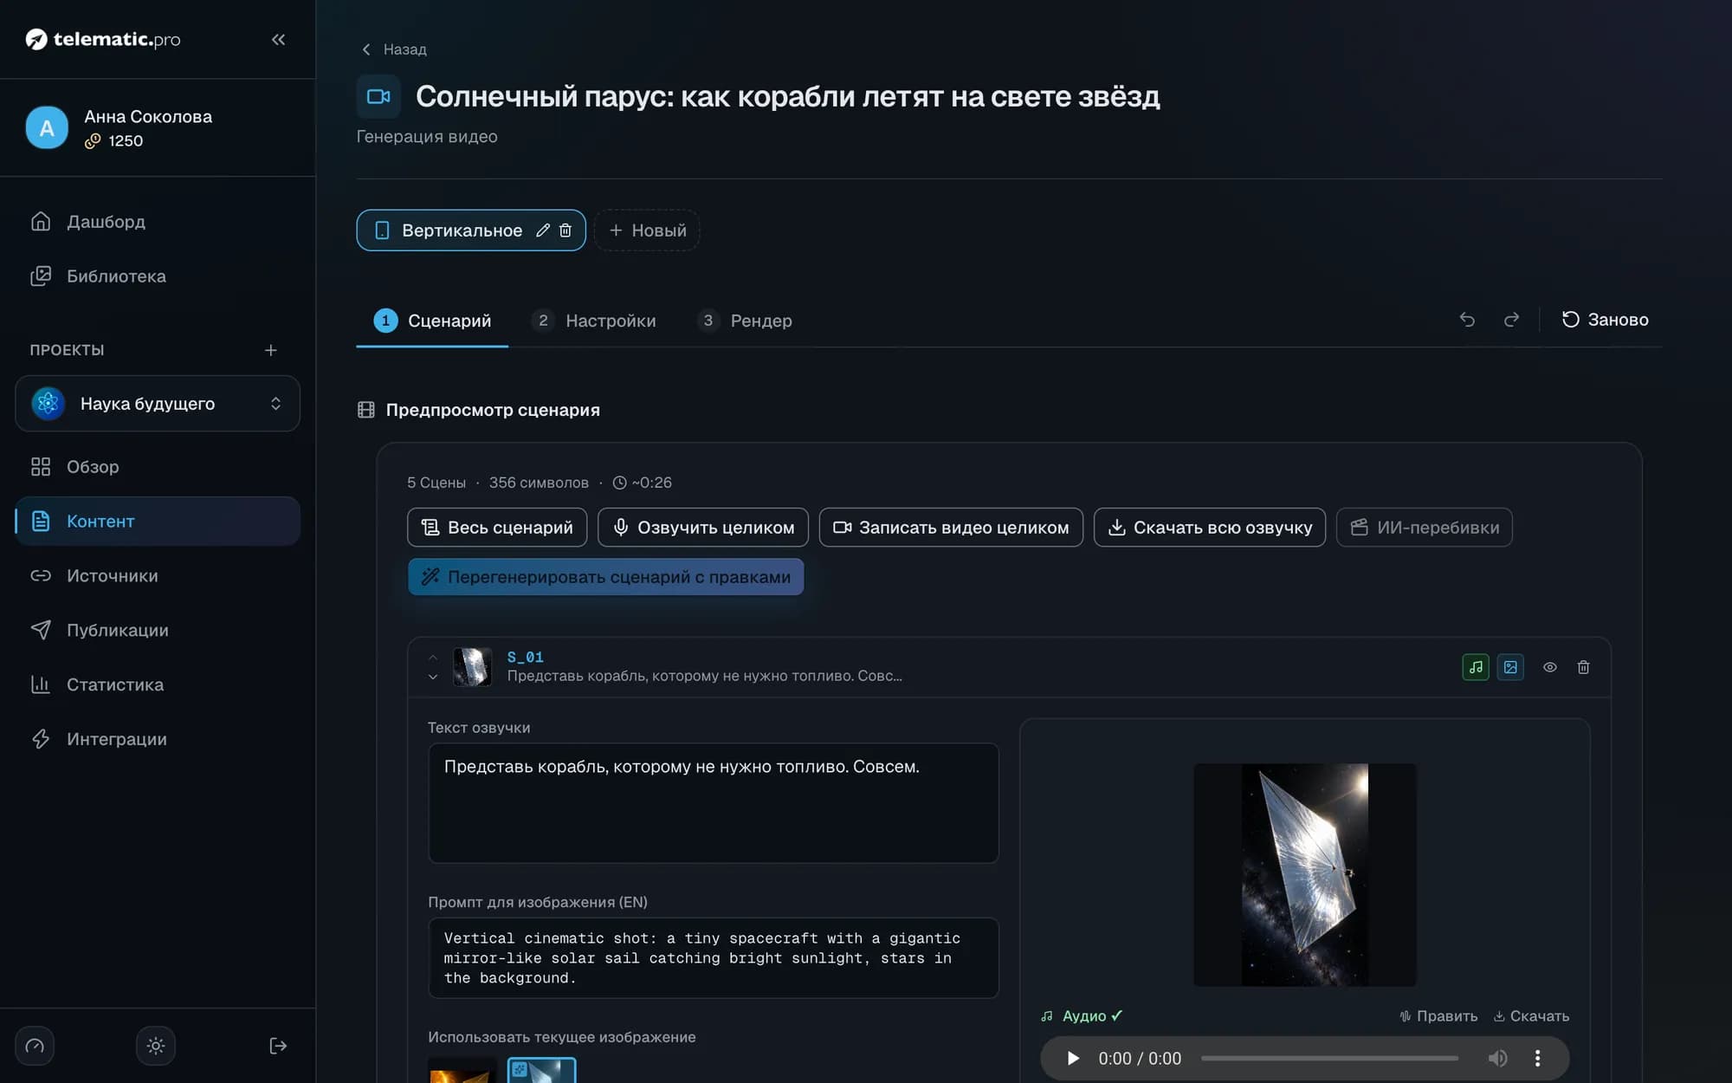Click the S_01 scene label

tap(526, 658)
